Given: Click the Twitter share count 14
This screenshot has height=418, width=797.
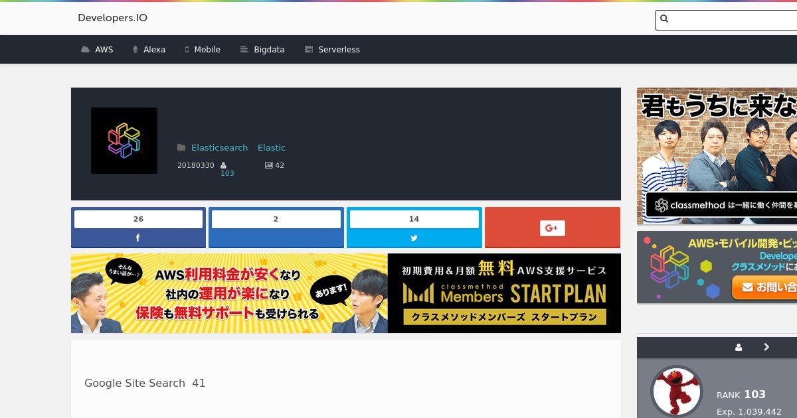Looking at the screenshot, I should coord(414,219).
